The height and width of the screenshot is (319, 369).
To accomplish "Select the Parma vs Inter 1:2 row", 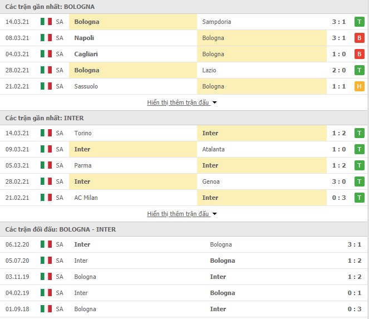I will click(184, 165).
